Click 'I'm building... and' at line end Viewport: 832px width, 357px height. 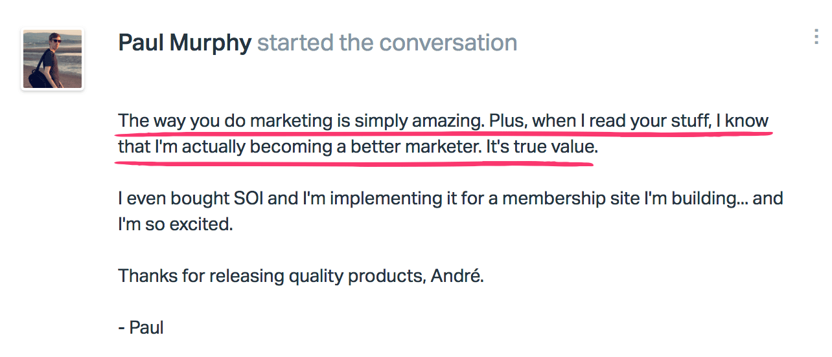pyautogui.click(x=713, y=198)
